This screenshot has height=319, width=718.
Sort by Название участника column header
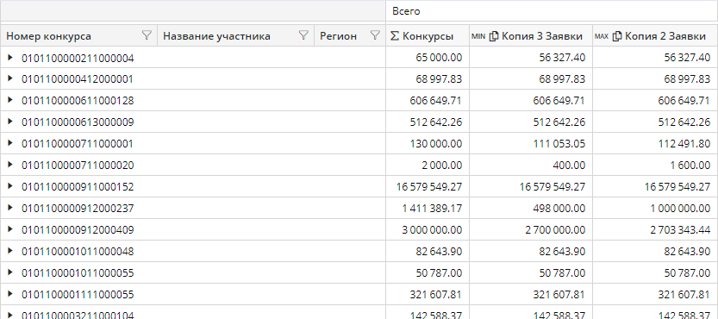coord(216,36)
